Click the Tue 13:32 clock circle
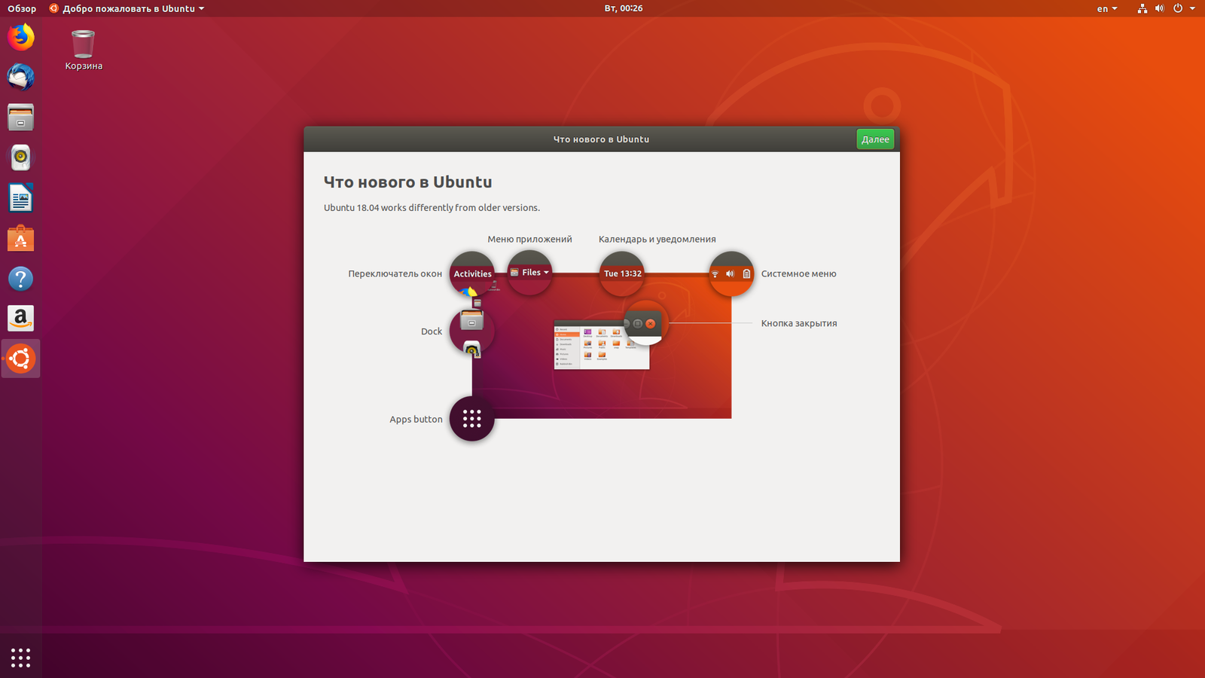 click(x=622, y=273)
